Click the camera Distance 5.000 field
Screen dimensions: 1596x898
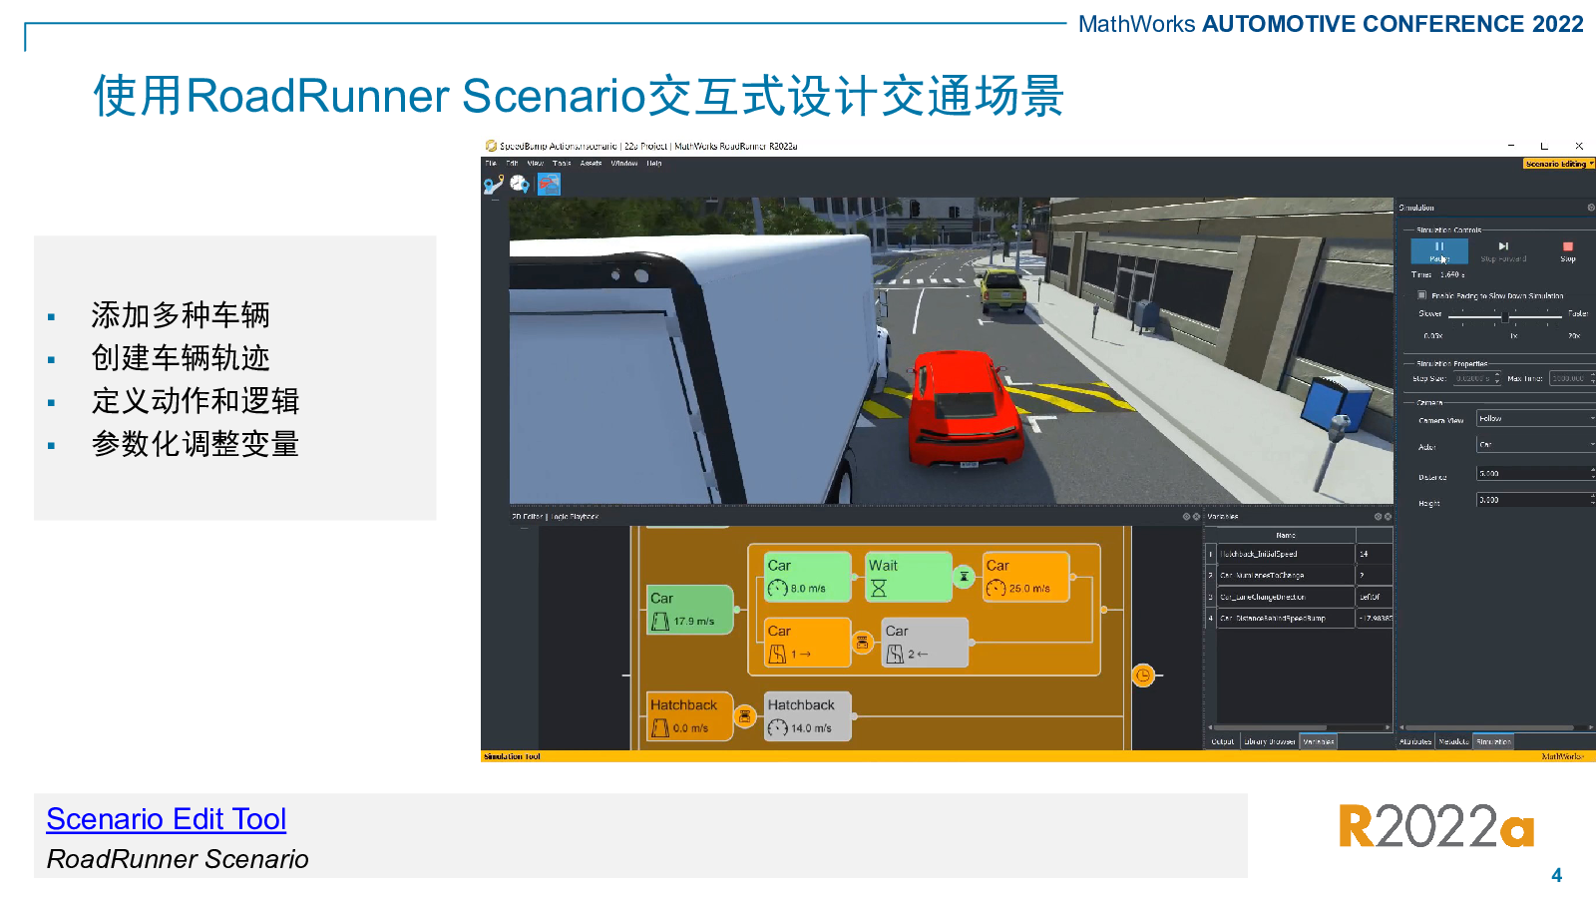tap(1535, 474)
